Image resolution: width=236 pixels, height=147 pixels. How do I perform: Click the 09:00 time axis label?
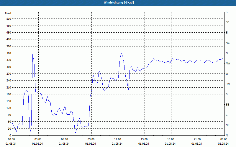click(x=91, y=139)
